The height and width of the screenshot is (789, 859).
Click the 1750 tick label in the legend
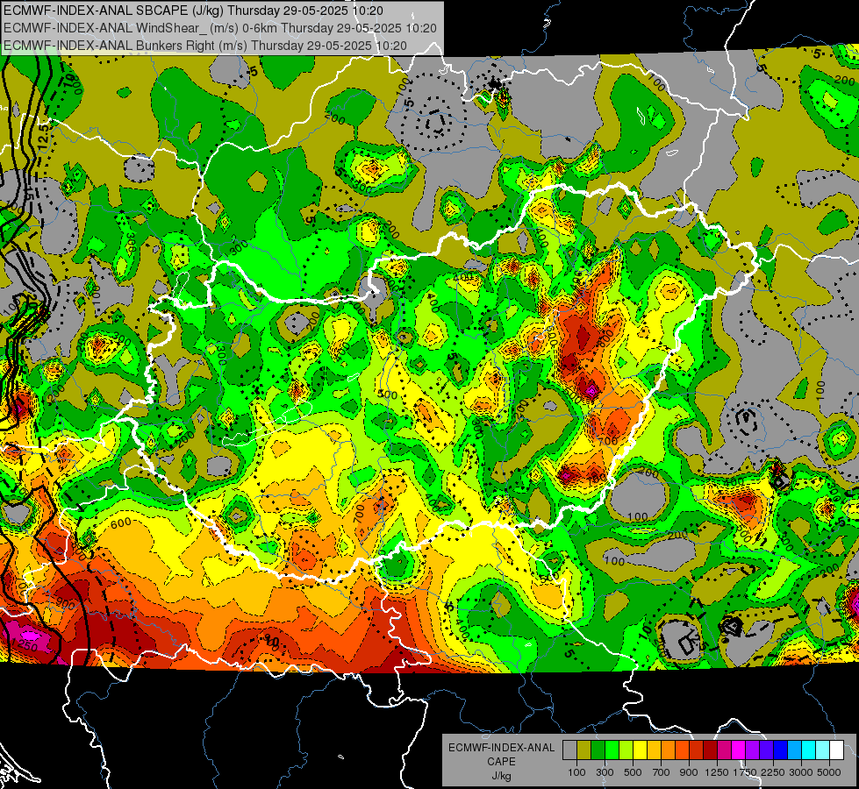tap(745, 772)
